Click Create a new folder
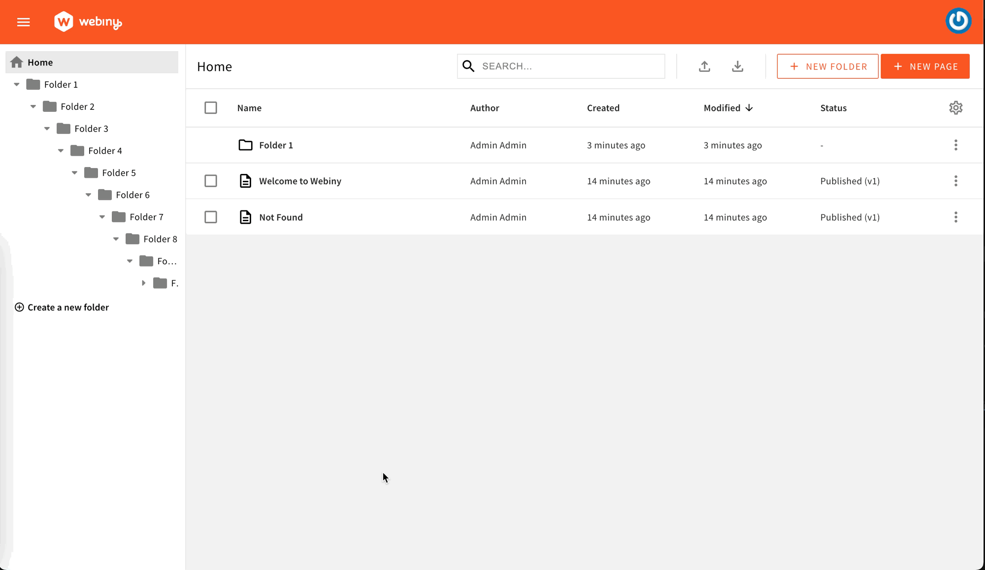Screen dimensions: 985x570 [62, 307]
